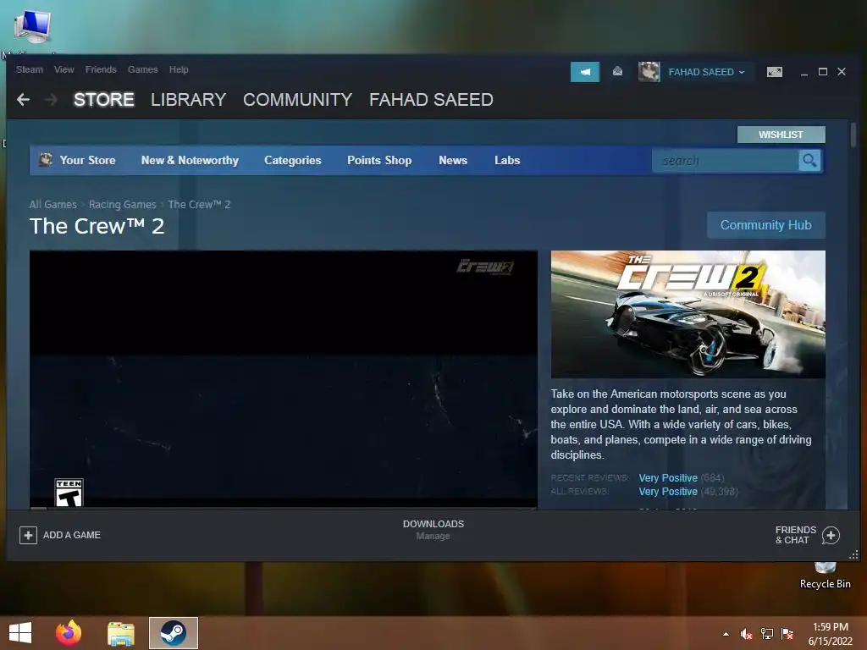This screenshot has width=867, height=650.
Task: Open the Friends & Chat plus icon
Action: click(831, 535)
